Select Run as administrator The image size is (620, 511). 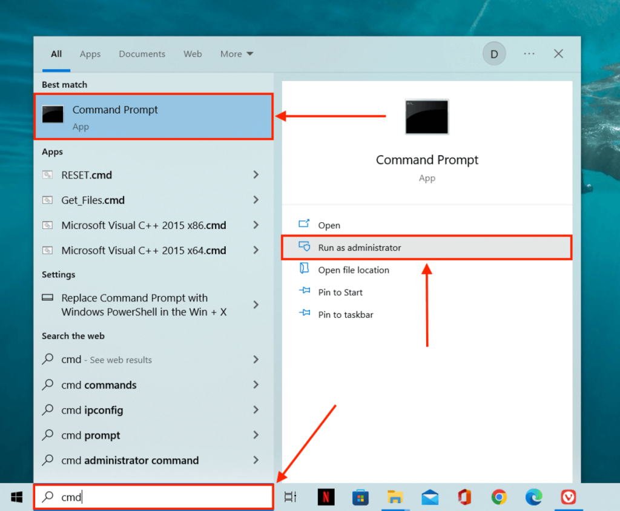(x=360, y=248)
